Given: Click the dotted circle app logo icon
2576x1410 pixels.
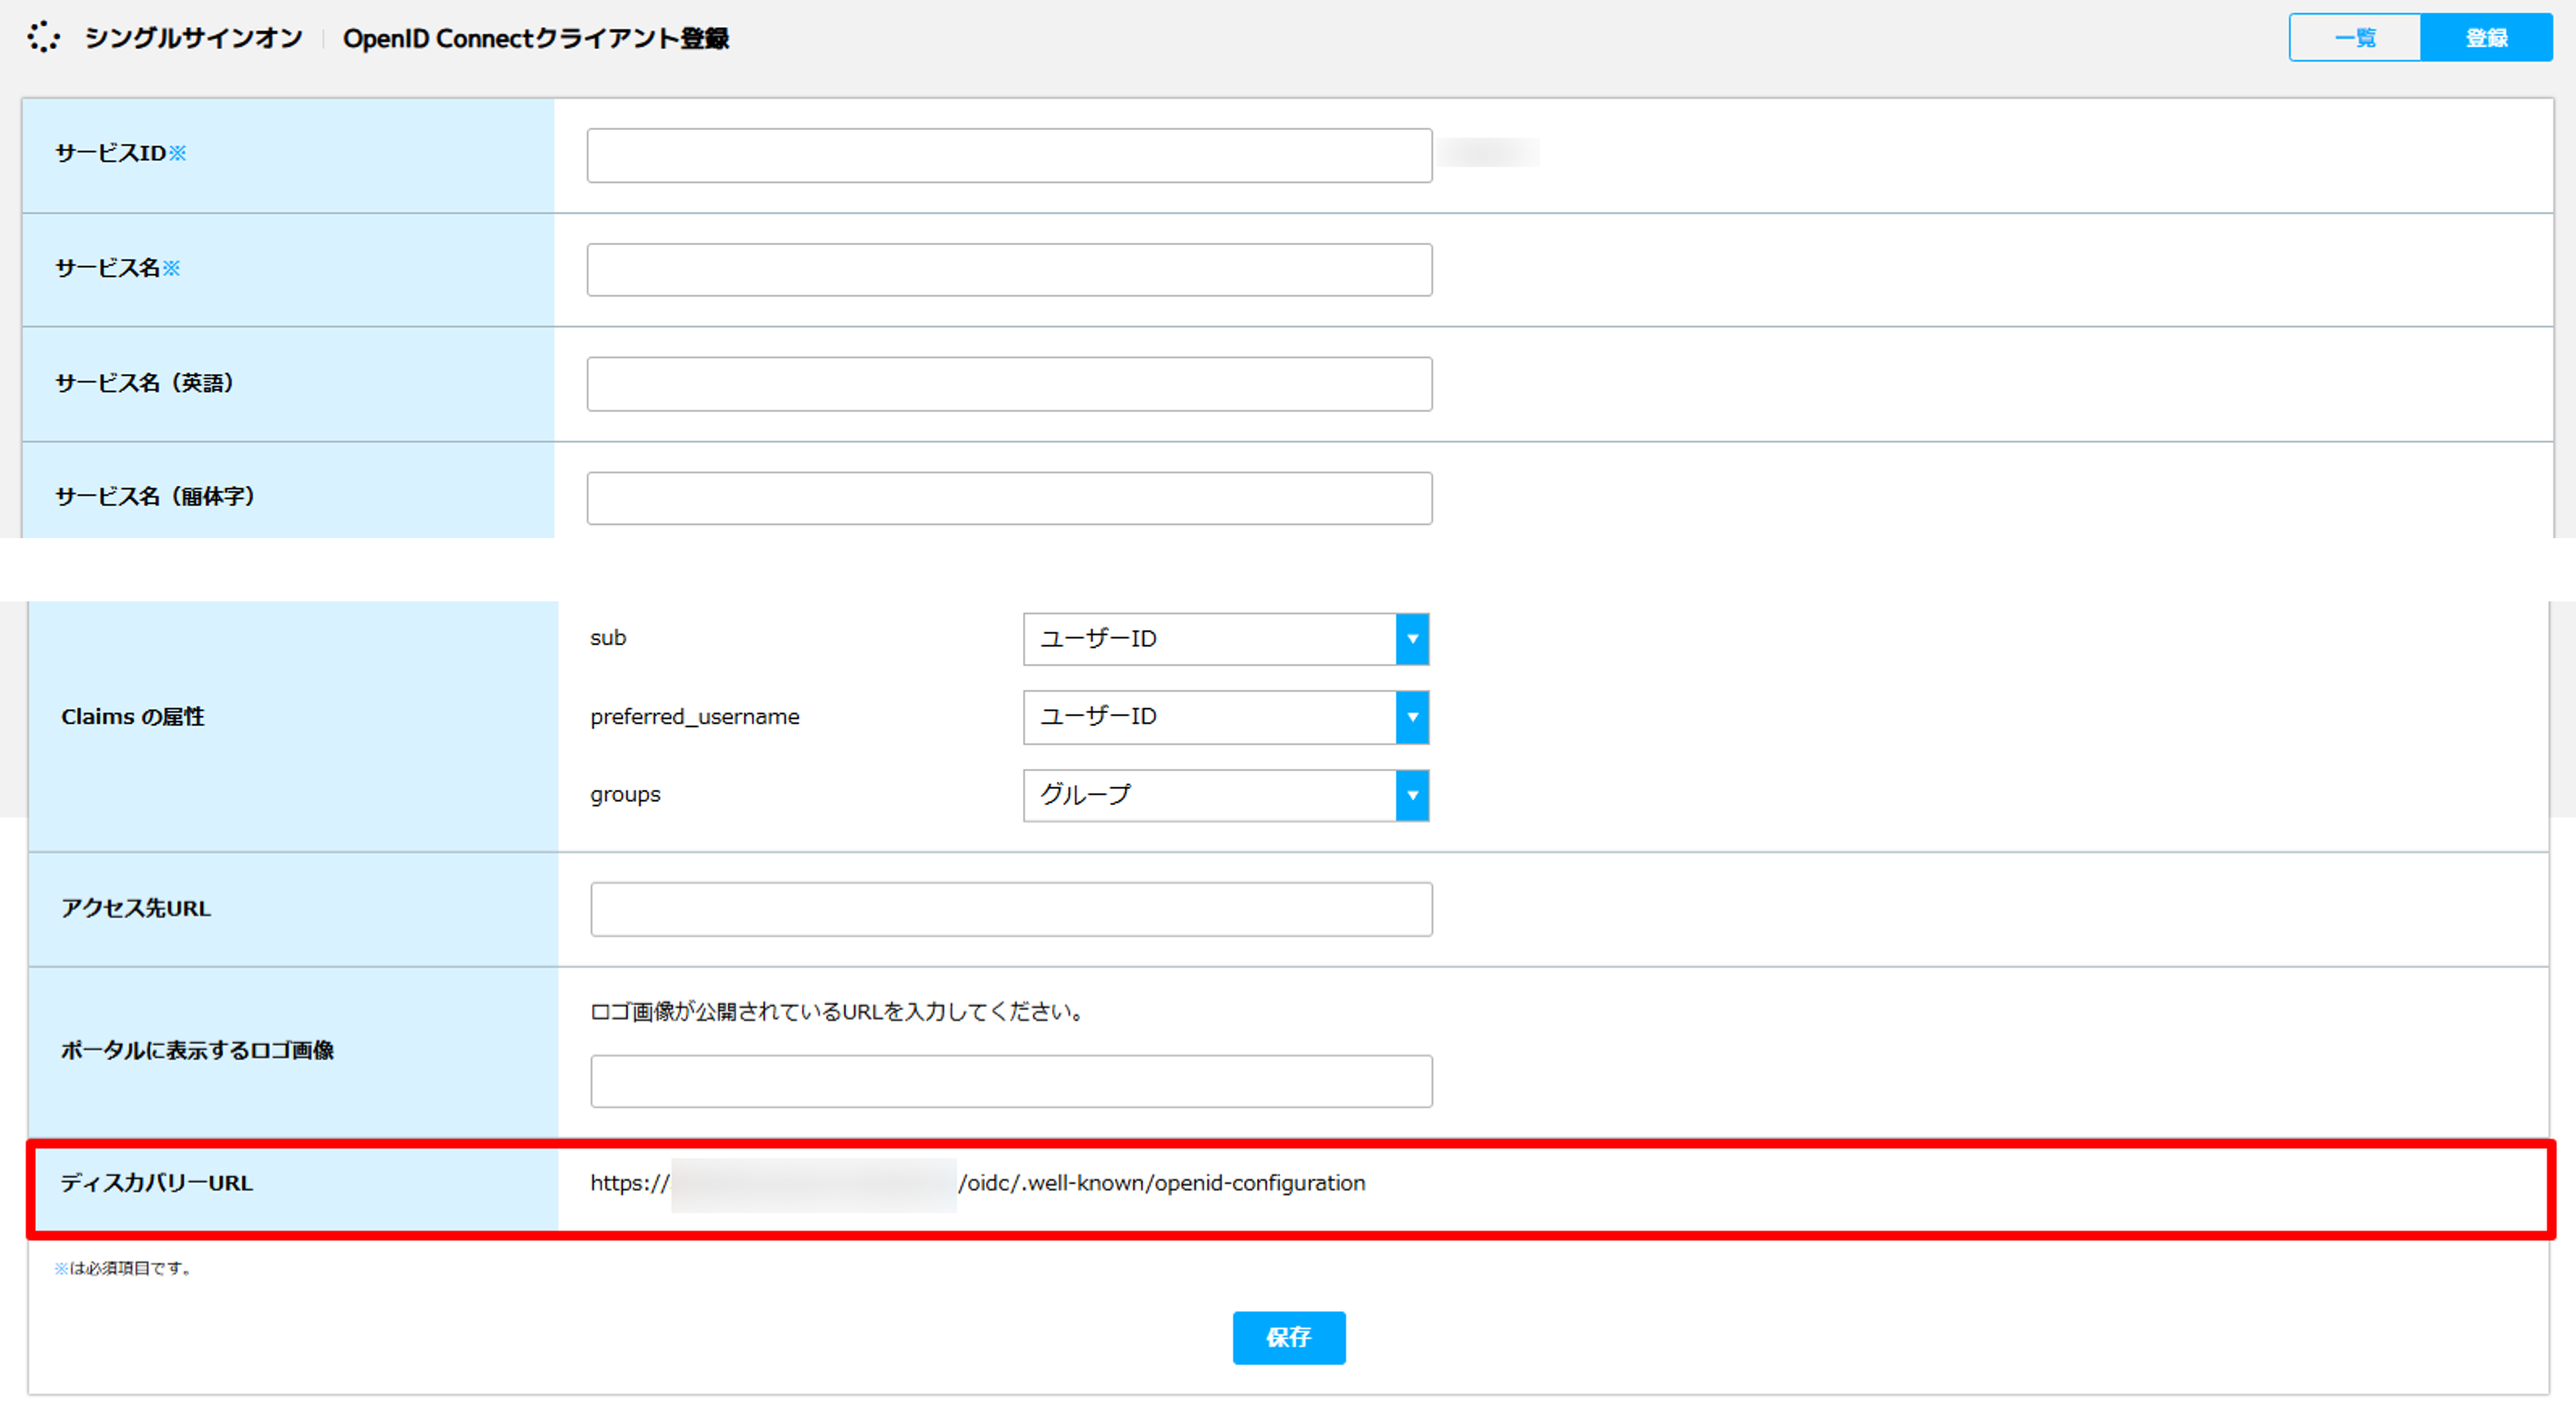Looking at the screenshot, I should pyautogui.click(x=43, y=38).
